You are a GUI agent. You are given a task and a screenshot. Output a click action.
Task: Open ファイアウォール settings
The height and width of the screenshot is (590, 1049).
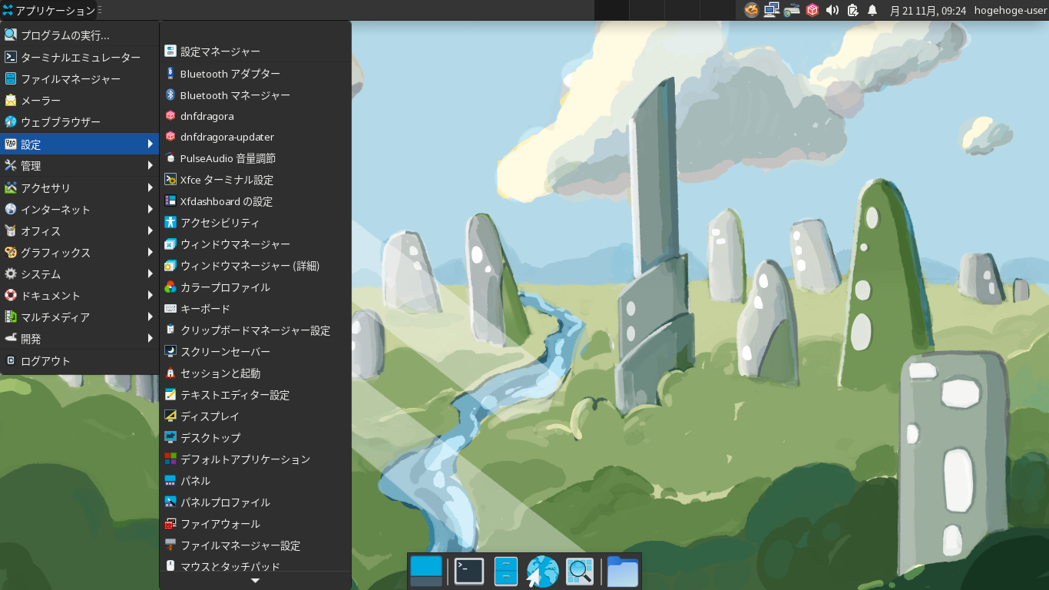click(x=255, y=524)
